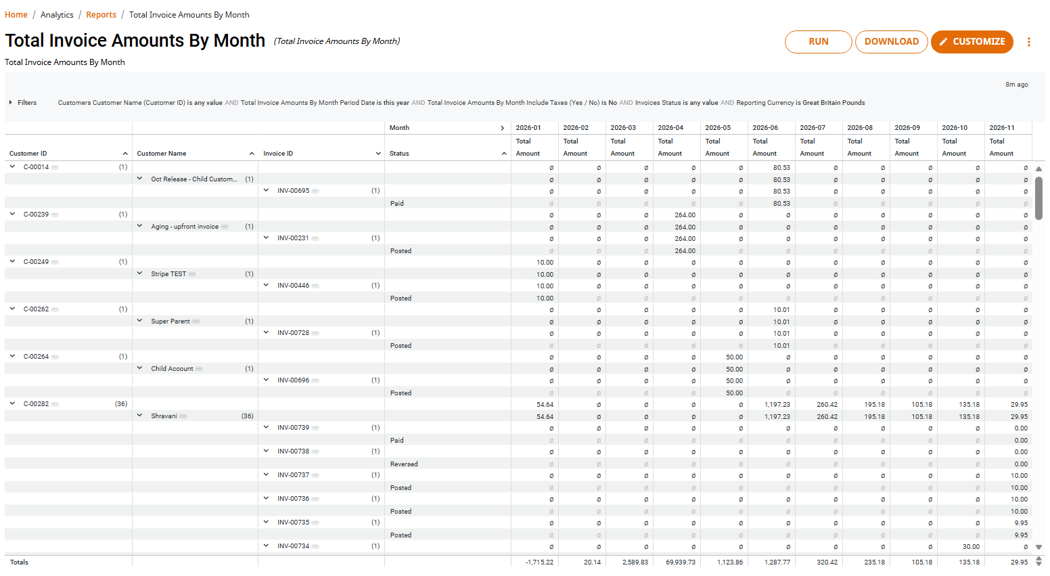The width and height of the screenshot is (1050, 576).
Task: Run the report with the RUN button
Action: (819, 42)
